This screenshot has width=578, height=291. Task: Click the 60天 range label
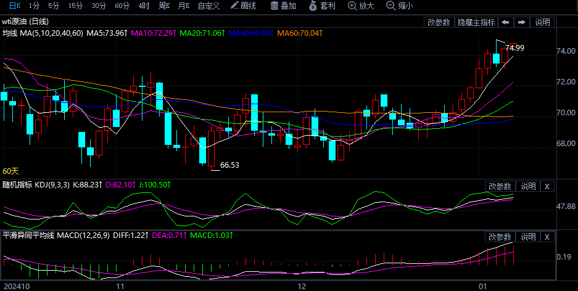tap(10, 171)
